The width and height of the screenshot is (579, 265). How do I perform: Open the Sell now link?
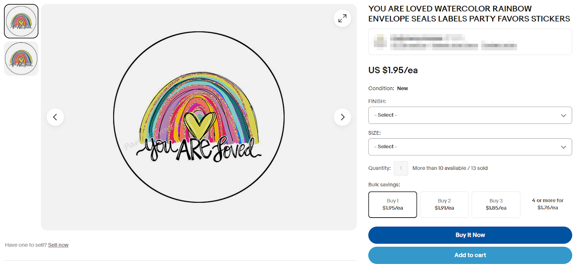click(58, 245)
